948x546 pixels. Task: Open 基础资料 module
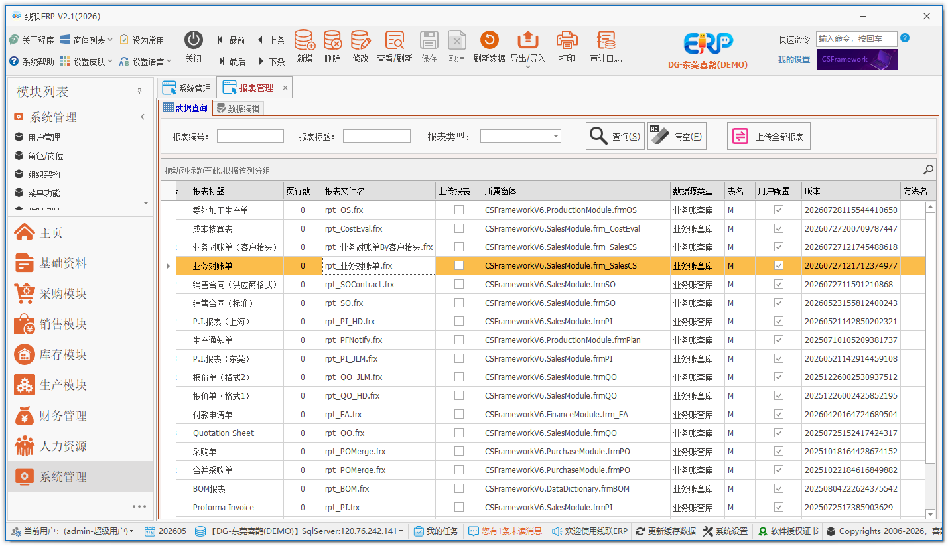tap(80, 263)
